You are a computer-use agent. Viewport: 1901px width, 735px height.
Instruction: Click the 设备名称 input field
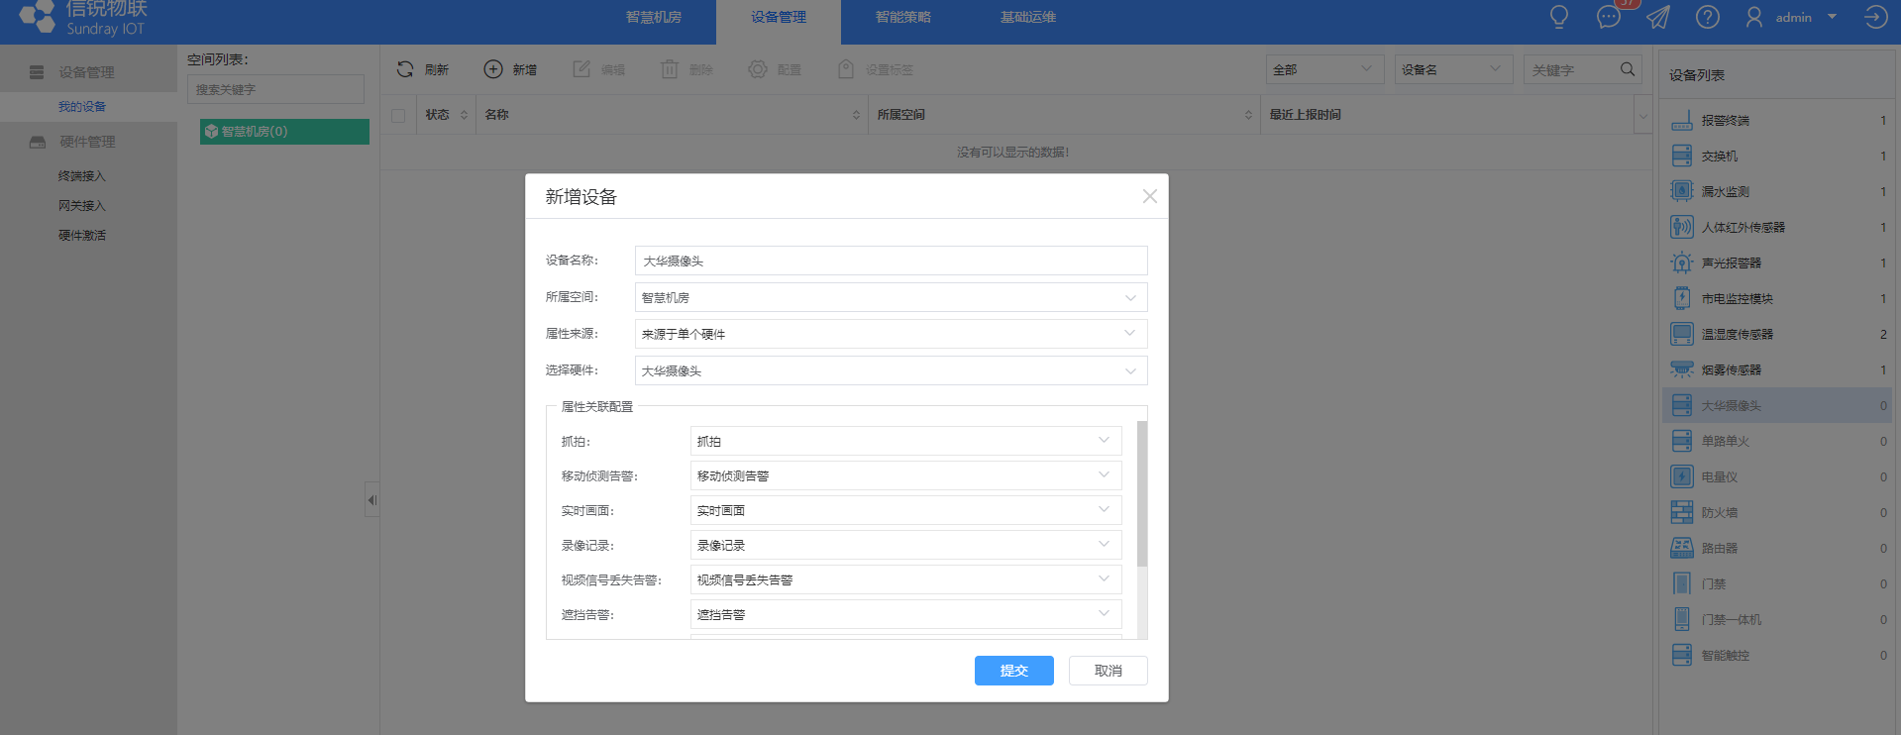(891, 261)
